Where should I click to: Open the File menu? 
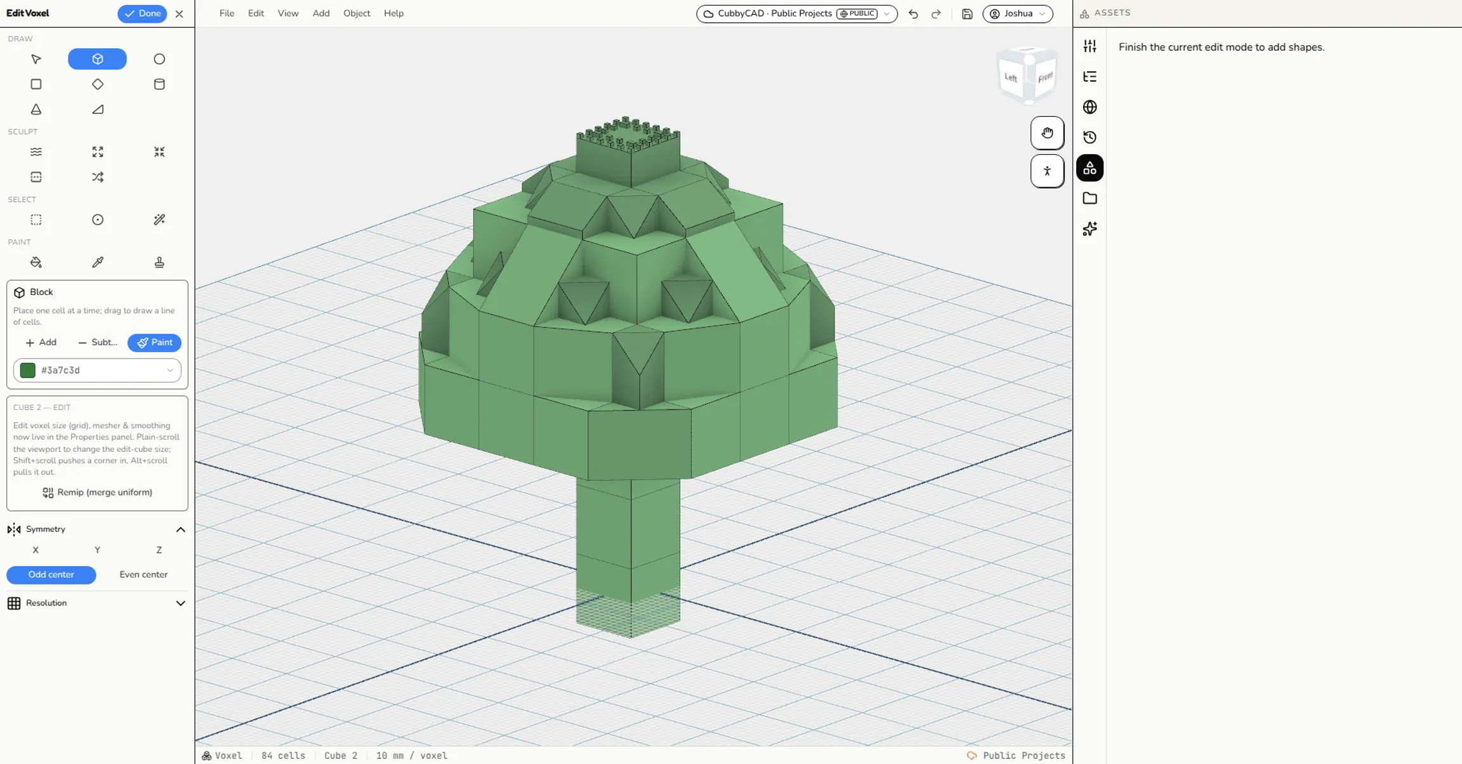[227, 13]
